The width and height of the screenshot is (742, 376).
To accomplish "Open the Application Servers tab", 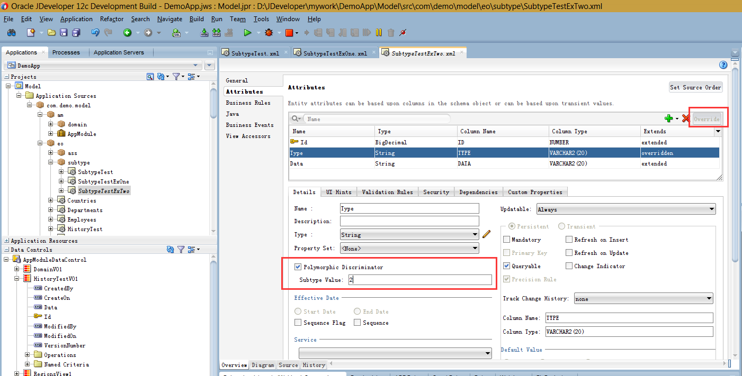I will coord(119,52).
